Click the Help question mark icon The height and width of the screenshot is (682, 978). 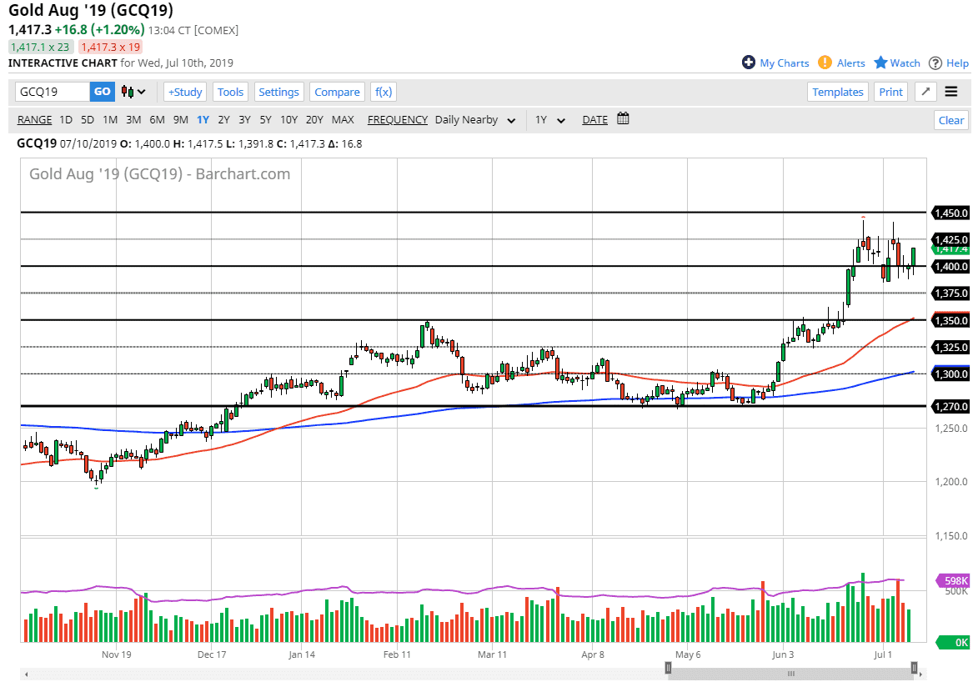point(935,63)
